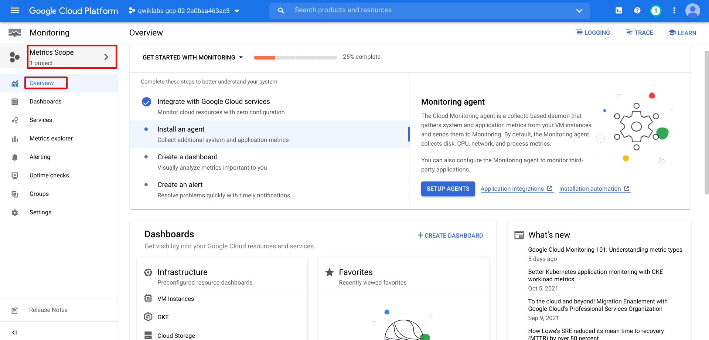Click the GKE hexagon icon

(148, 317)
